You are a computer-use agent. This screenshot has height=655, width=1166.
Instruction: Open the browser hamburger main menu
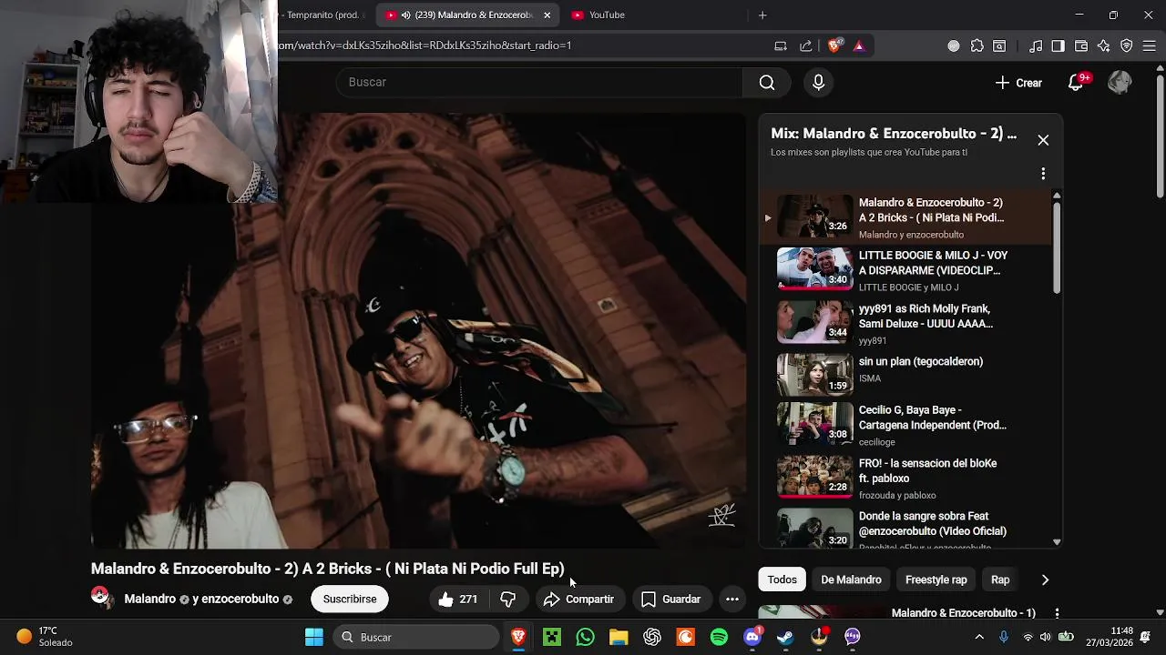coord(1150,46)
